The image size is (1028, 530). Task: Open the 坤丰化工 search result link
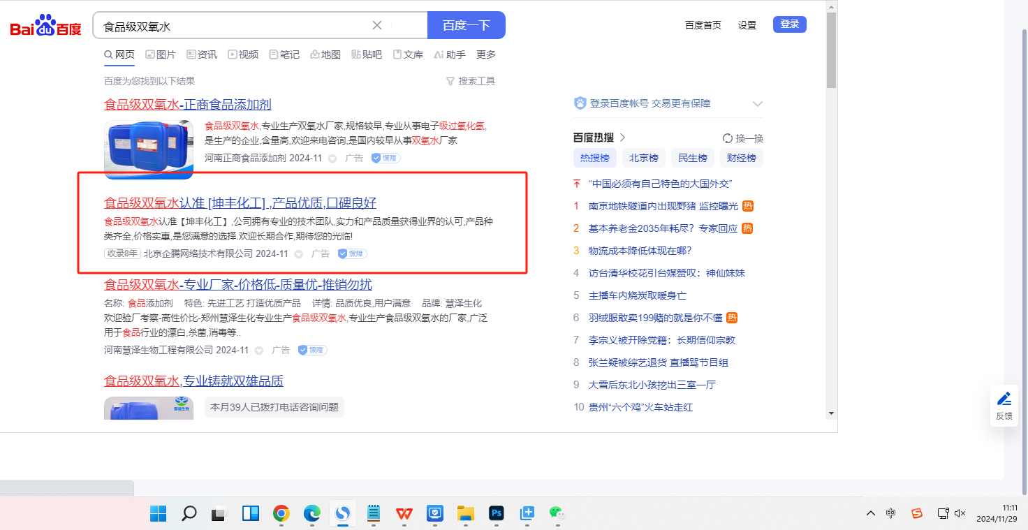pos(240,203)
